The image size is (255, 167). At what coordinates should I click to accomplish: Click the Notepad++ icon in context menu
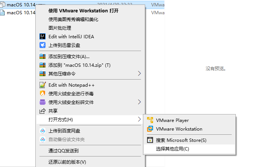click(x=42, y=85)
